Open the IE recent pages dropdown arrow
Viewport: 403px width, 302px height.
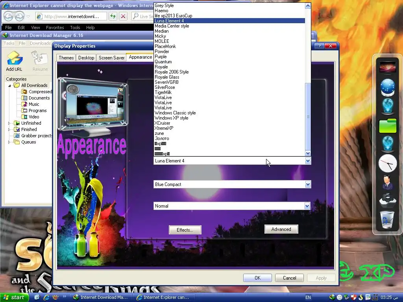tap(28, 17)
